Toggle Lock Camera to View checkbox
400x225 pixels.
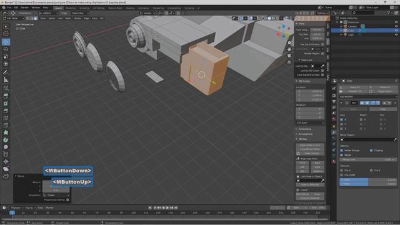322,75
